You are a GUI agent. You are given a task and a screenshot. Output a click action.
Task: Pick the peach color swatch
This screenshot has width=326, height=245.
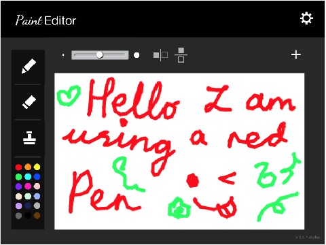tap(18, 196)
